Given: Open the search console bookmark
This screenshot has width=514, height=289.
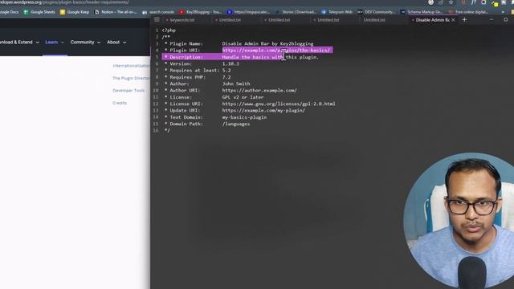Looking at the screenshot, I should click(158, 12).
